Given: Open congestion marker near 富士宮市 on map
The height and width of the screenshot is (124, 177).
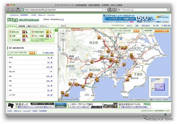Looking at the screenshot, I should click(70, 84).
